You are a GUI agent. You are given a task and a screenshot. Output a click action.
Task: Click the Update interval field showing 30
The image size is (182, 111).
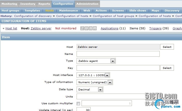84,109
